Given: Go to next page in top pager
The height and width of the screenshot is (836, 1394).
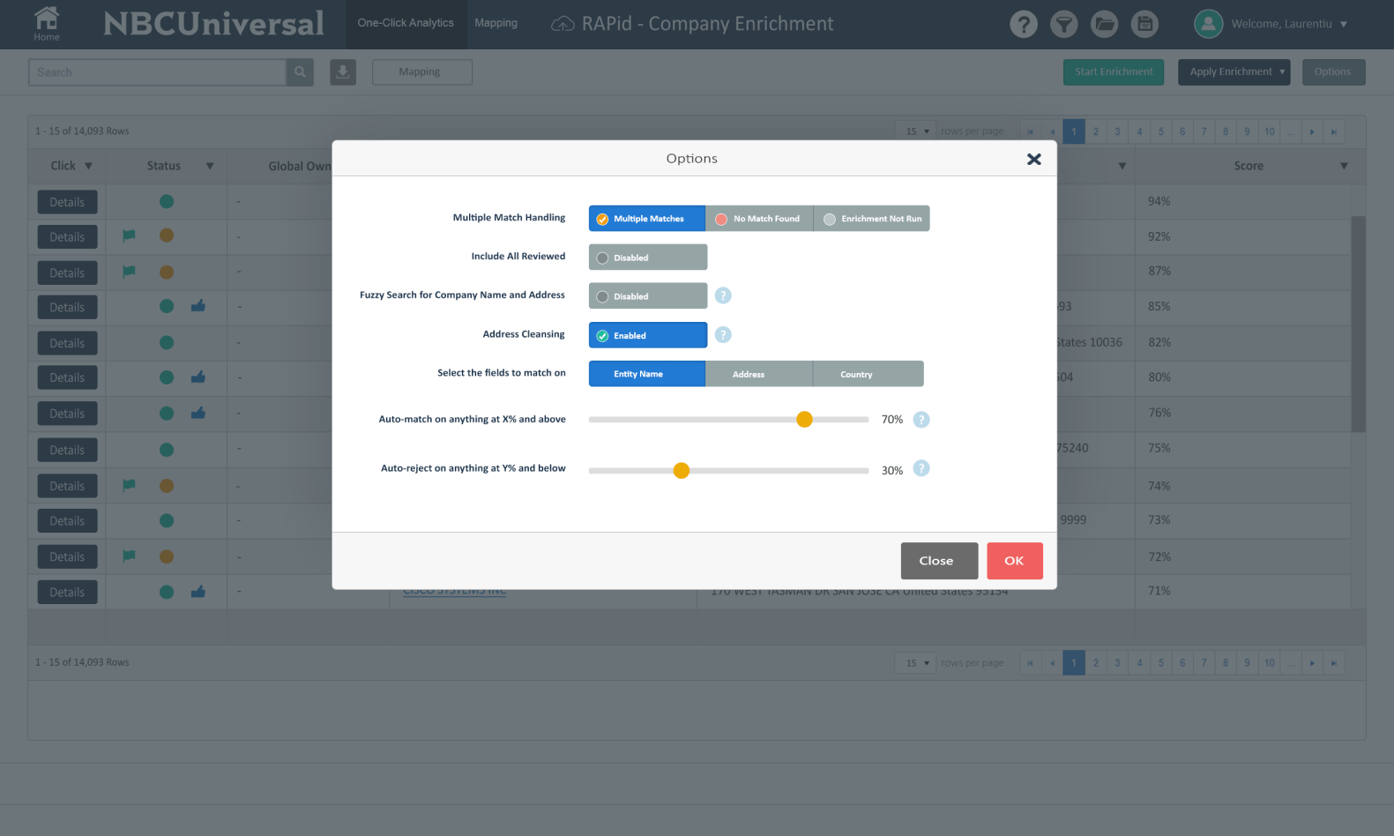Looking at the screenshot, I should click(x=1312, y=131).
